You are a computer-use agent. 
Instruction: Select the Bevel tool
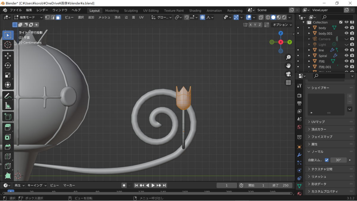click(8, 147)
